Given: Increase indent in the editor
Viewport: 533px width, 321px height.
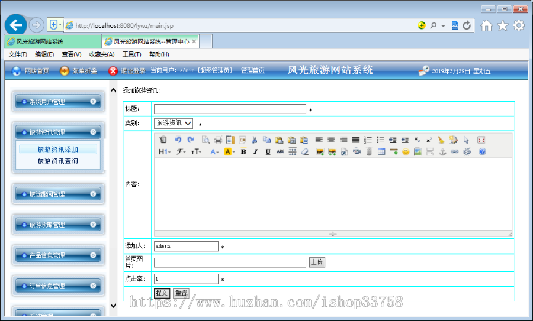Looking at the screenshot, I should 393,140.
